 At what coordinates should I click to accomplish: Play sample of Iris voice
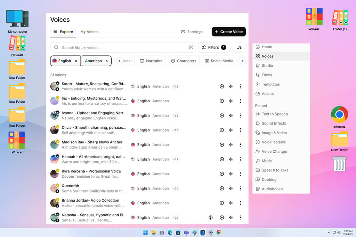pyautogui.click(x=231, y=101)
